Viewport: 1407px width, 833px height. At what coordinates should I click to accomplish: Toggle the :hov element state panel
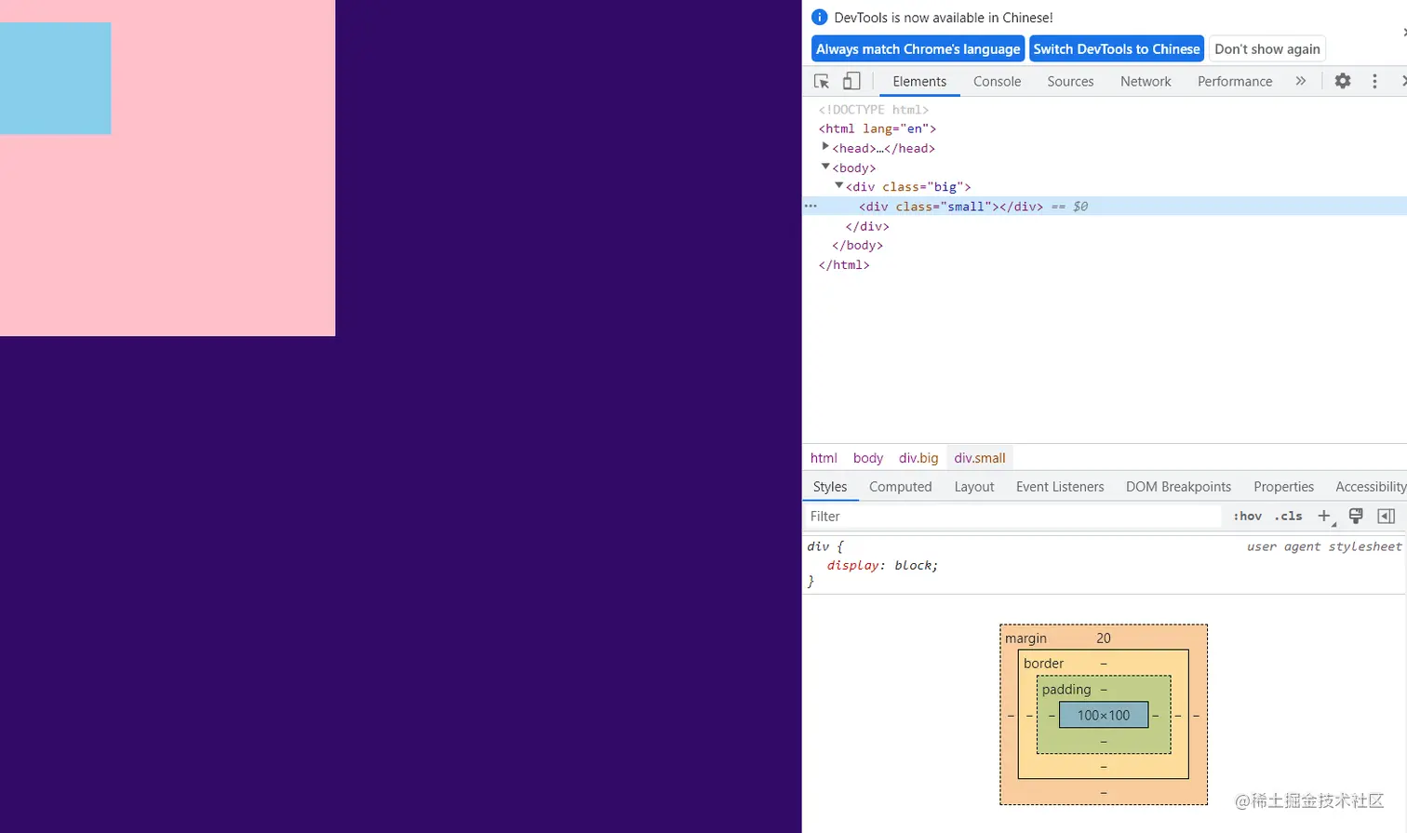pos(1248,516)
